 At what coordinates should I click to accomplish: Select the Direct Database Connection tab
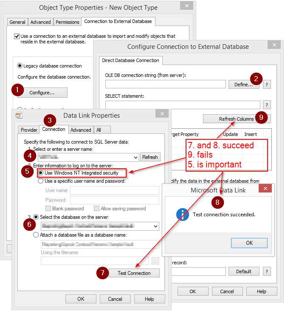click(130, 60)
